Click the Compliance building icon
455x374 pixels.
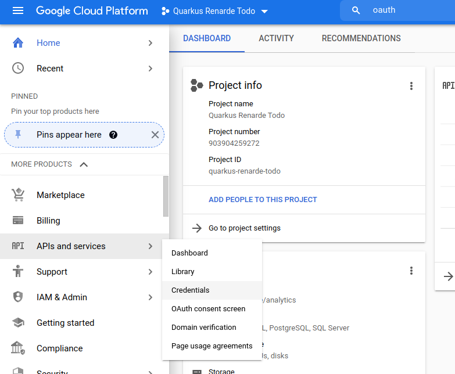pos(18,348)
